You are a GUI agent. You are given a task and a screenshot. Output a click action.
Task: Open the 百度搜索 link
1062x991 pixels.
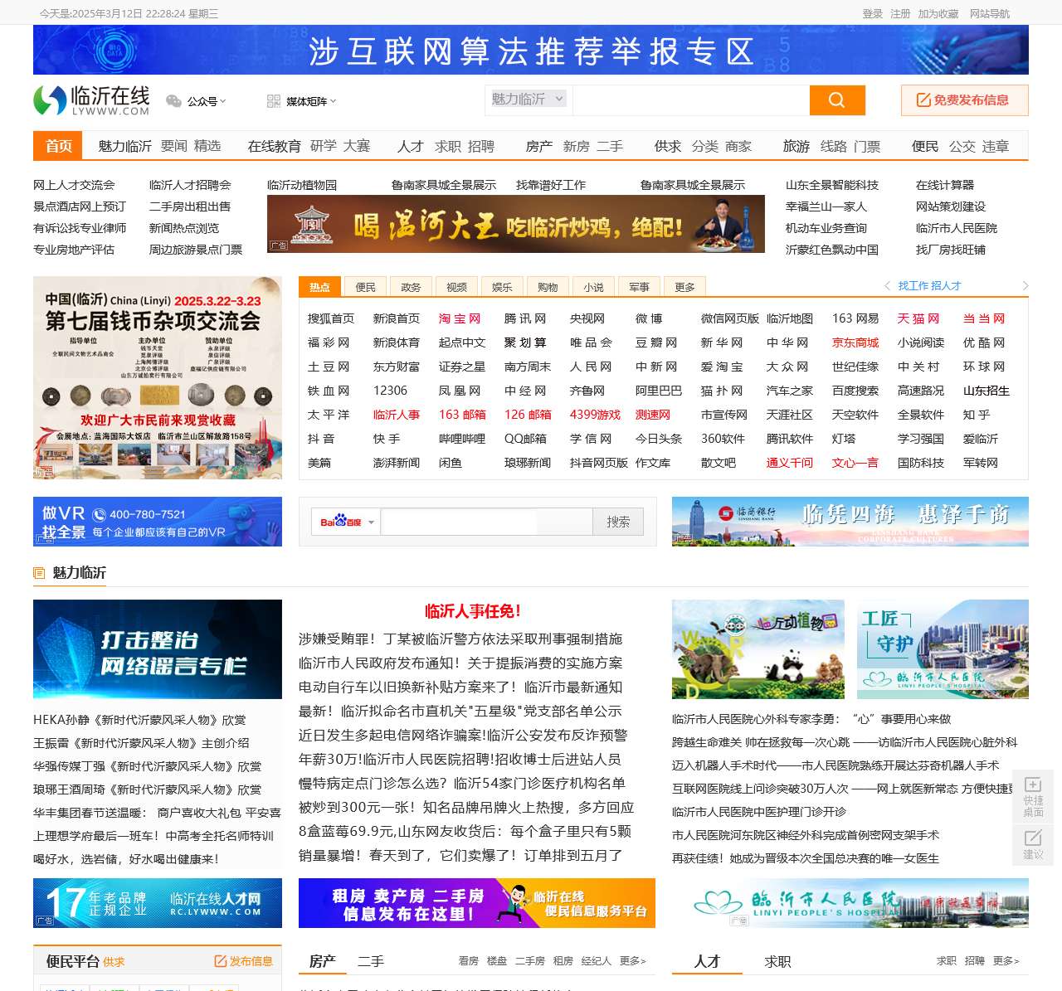[x=855, y=391]
